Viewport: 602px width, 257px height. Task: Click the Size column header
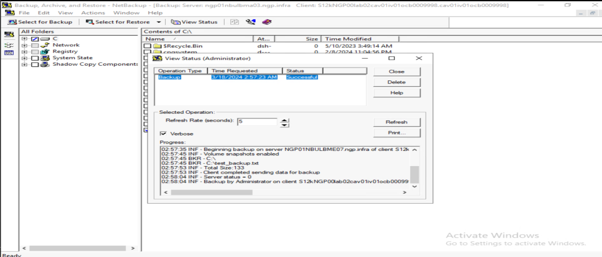tap(297, 39)
